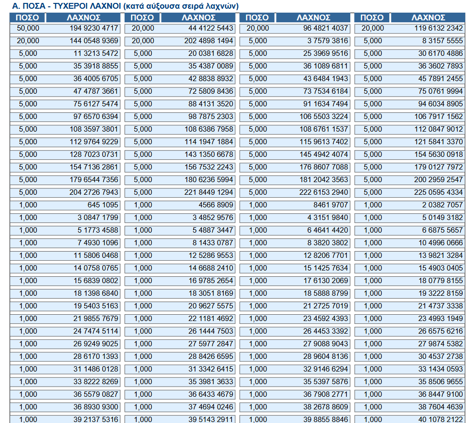Select the 50,000 amount cell
471x423 pixels.
tap(28, 28)
